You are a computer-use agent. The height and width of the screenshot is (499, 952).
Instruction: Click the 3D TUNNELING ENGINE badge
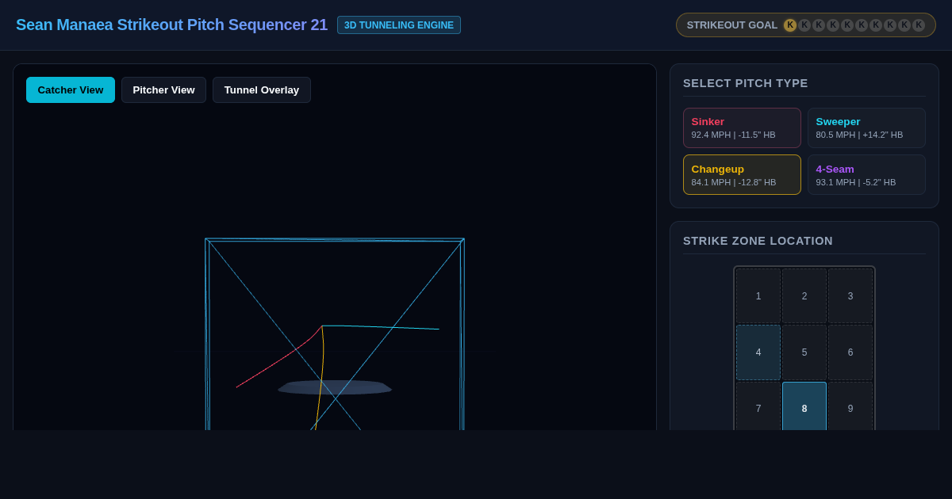pos(399,25)
